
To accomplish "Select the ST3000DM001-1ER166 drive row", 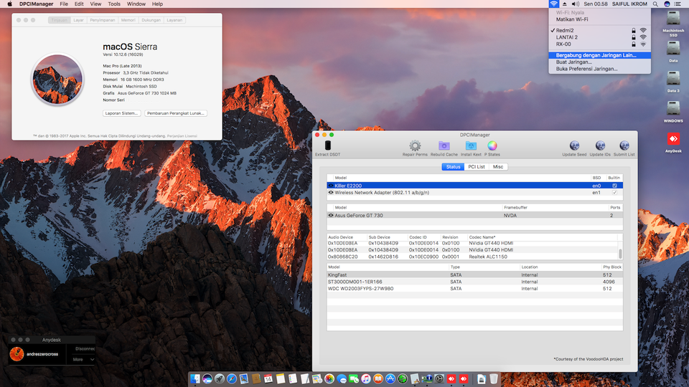I will click(474, 282).
